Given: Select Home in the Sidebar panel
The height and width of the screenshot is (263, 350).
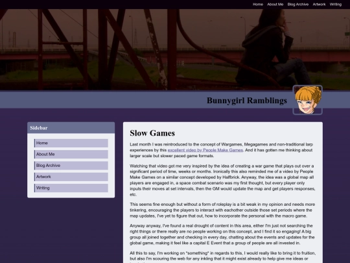Looking at the screenshot, I should pyautogui.click(x=71, y=143).
